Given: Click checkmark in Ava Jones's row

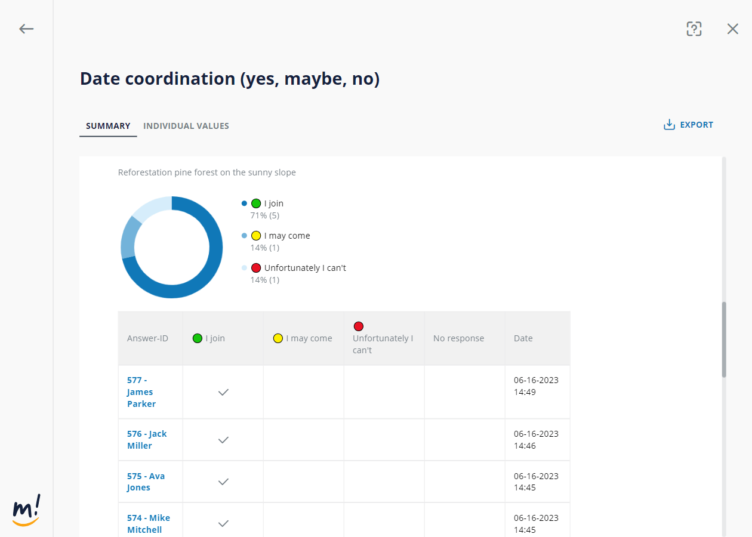Looking at the screenshot, I should click(x=223, y=482).
